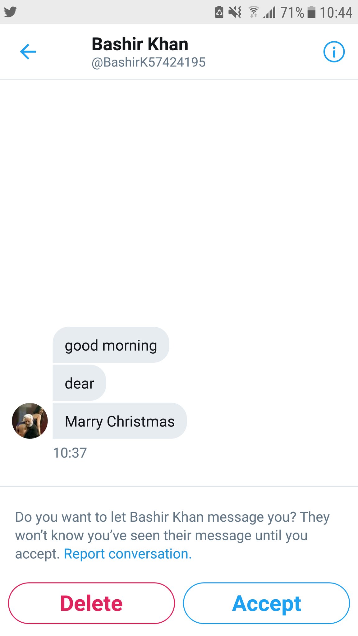Tap the "good morning" message bubble

(111, 345)
